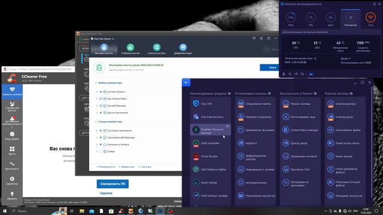Expand Система Windows tree row
This screenshot has width=383, height=215.
point(97,92)
